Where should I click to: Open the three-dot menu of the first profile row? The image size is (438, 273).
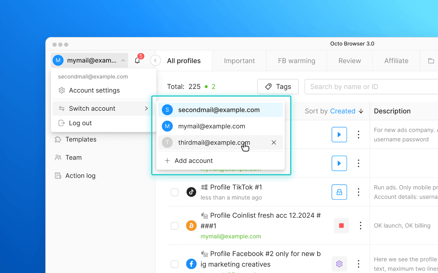[x=359, y=134]
